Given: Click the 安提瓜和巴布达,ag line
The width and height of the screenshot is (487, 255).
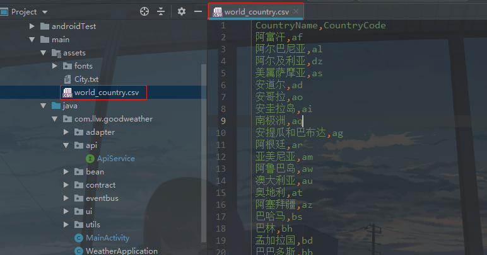Looking at the screenshot, I should tap(299, 133).
